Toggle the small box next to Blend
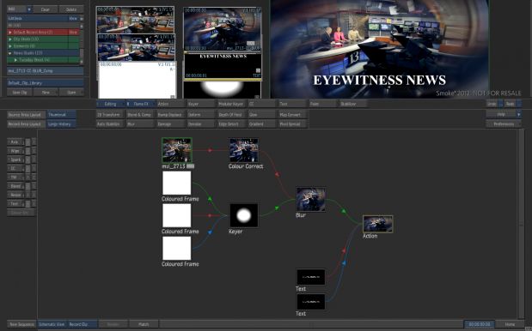This screenshot has width=532, height=331. (x=28, y=186)
